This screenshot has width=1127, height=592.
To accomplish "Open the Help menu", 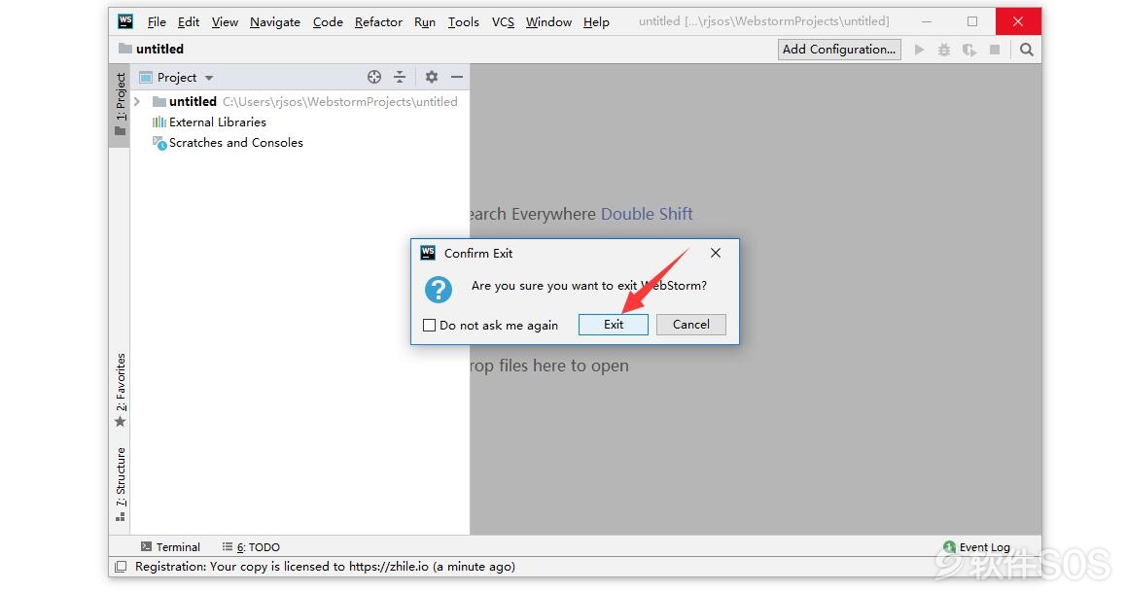I will coord(596,22).
